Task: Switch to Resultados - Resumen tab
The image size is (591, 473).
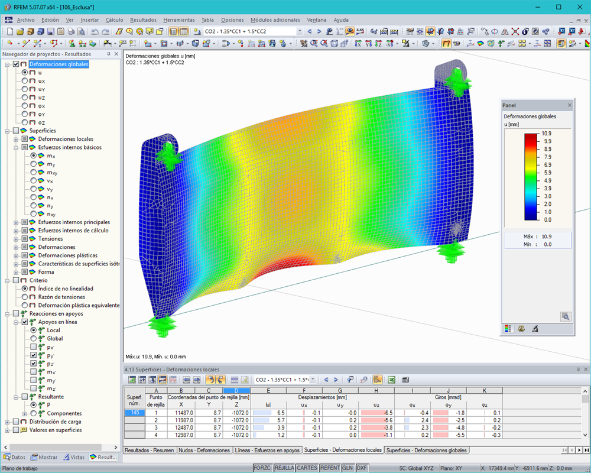Action: 150,450
